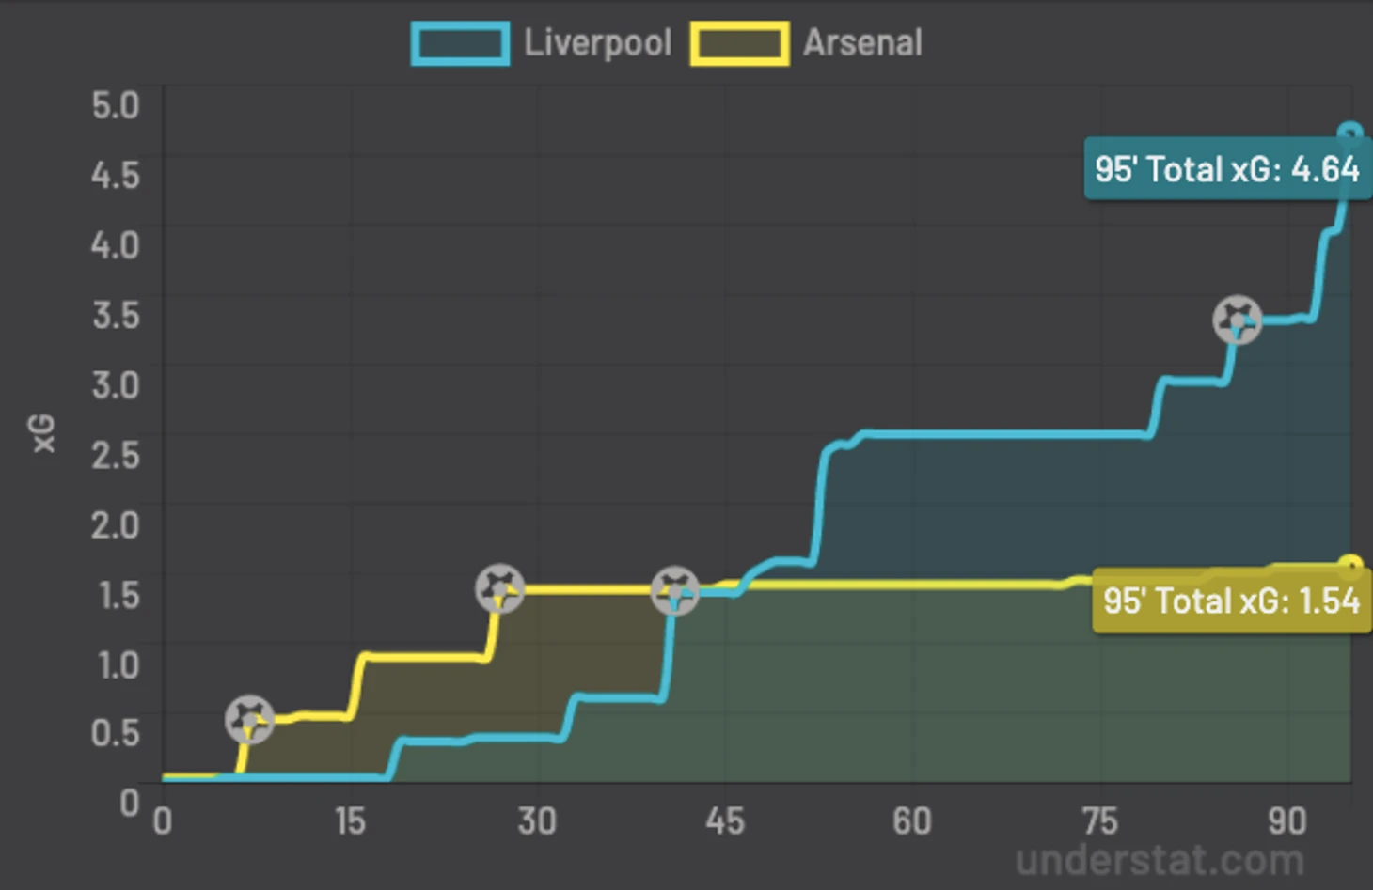Click the Liverpool legend label text
Viewport: 1373px width, 890px height.
[x=597, y=43]
